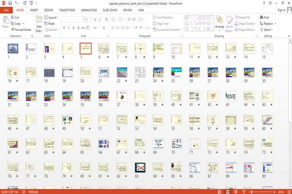
Task: Switch to the SLIDE SHOW tab
Action: point(110,10)
